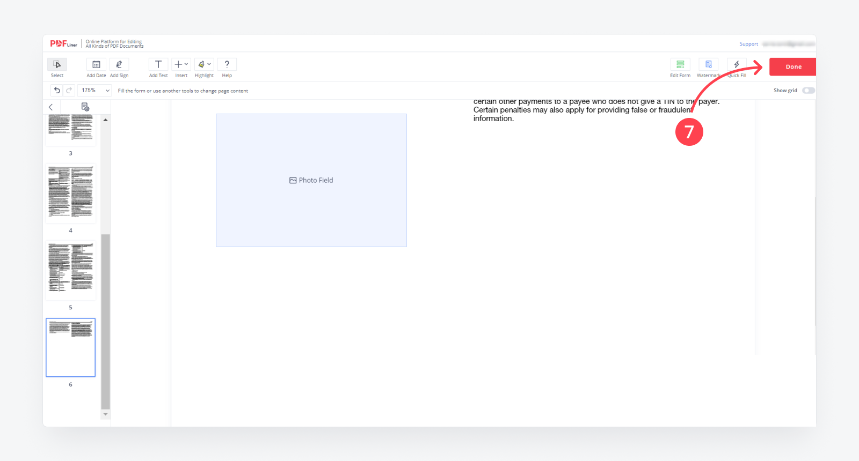Click the Photo Field box
Screen dimensions: 859x461
(x=311, y=180)
